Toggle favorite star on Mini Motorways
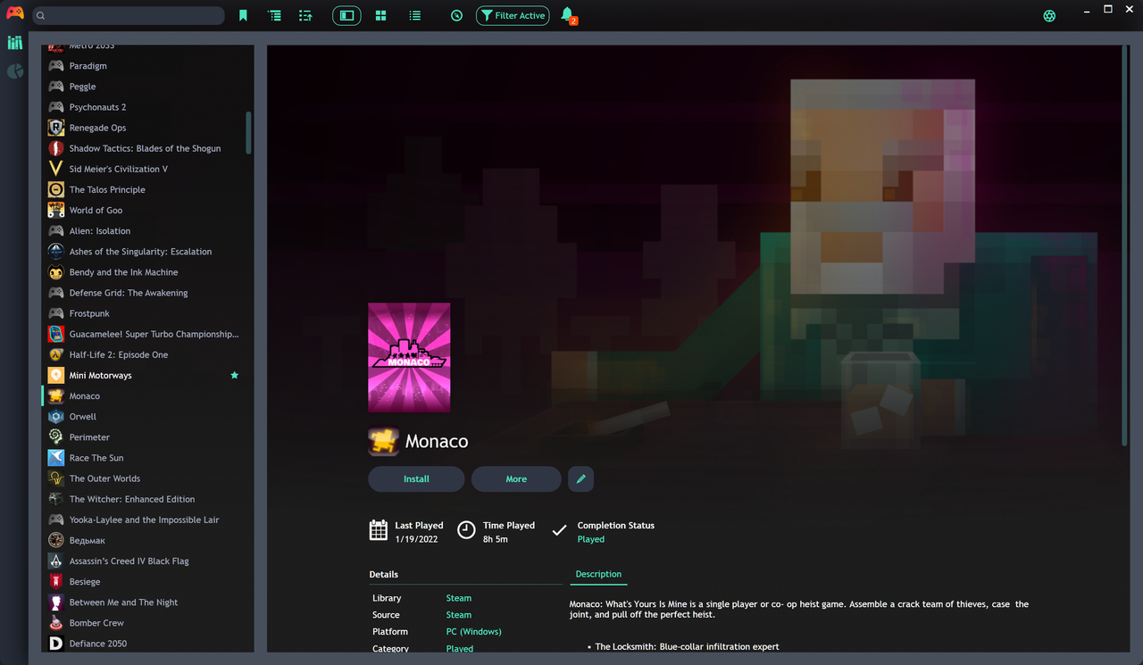Image resolution: width=1143 pixels, height=665 pixels. point(234,375)
